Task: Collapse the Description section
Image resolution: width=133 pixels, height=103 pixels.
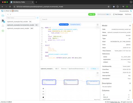Action: (130, 83)
